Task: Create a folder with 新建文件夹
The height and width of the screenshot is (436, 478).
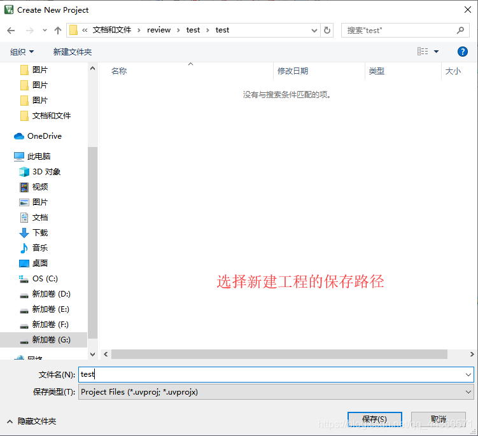Action: pyautogui.click(x=73, y=52)
